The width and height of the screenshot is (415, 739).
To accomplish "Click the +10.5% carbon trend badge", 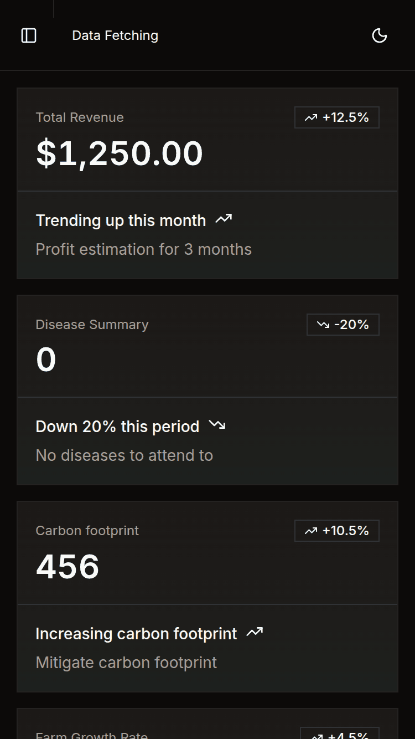I will [x=337, y=531].
